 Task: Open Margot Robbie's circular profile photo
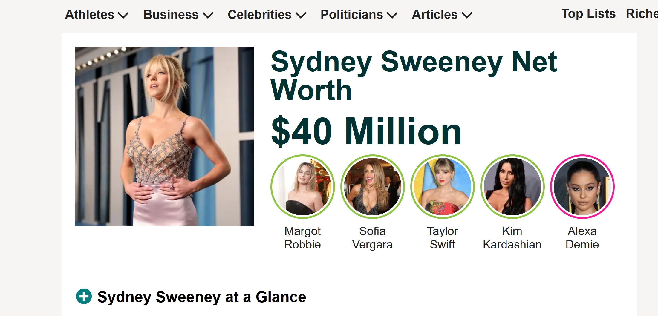(x=302, y=187)
